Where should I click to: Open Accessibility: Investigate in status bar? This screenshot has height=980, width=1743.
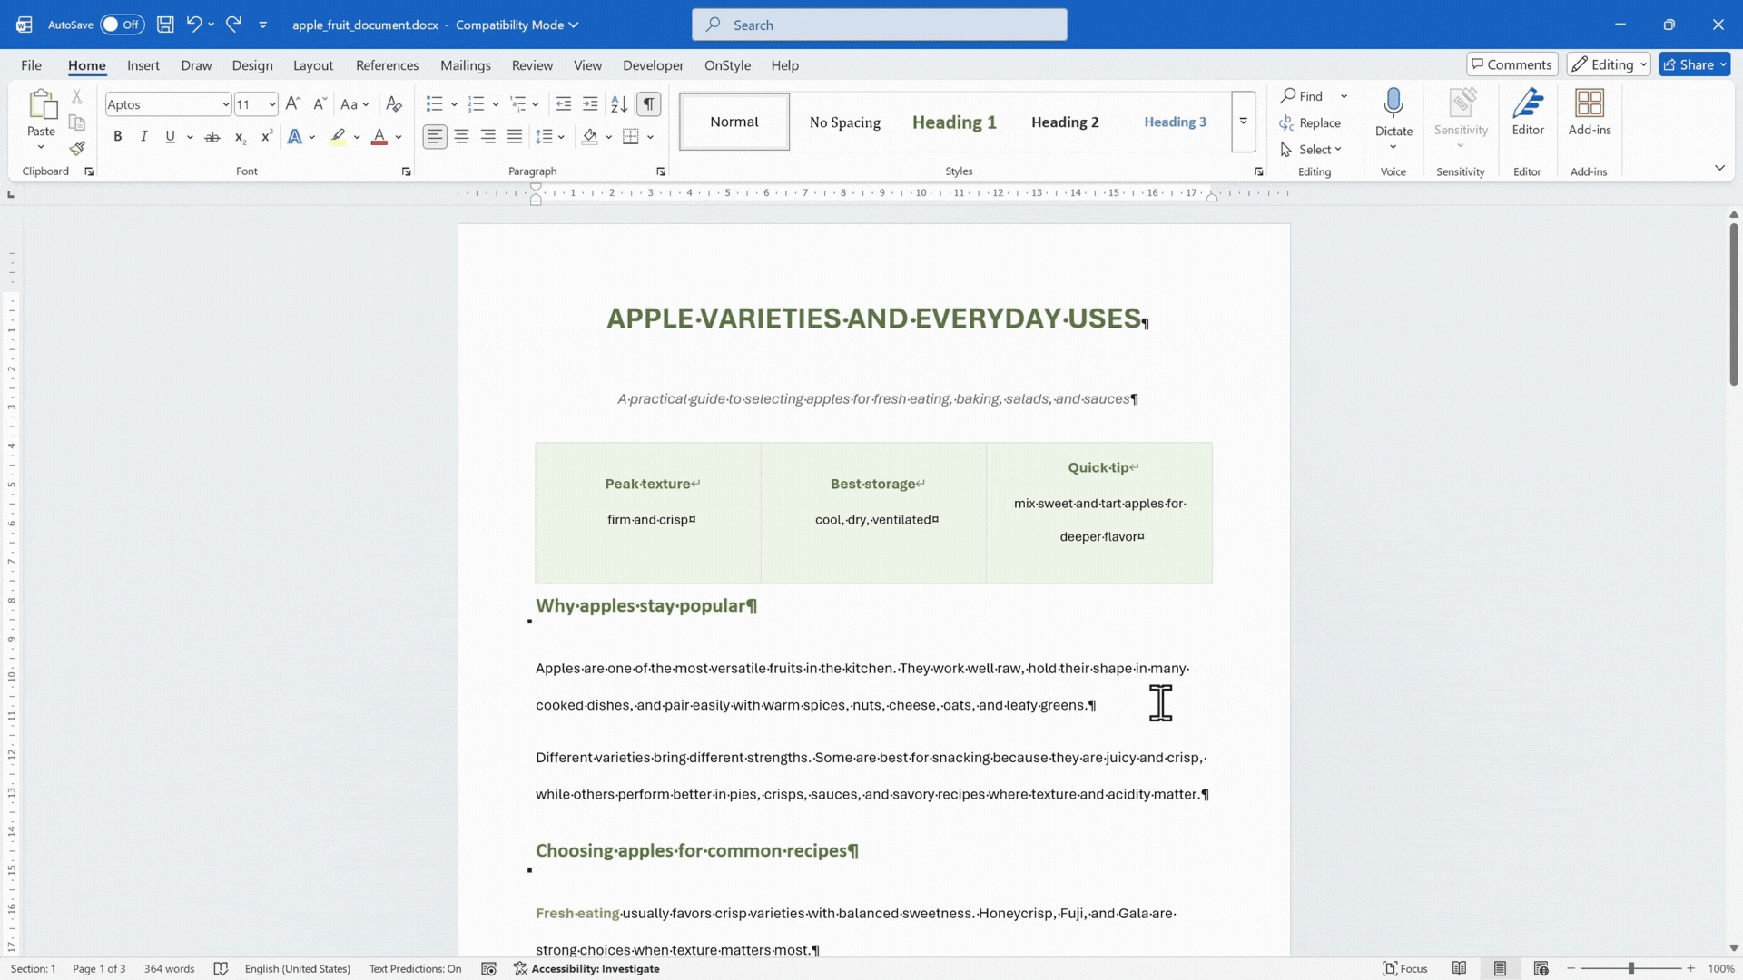(x=587, y=969)
